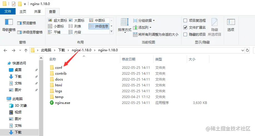Open the Group by dropdown
The height and width of the screenshot is (136, 255).
coord(144,21)
